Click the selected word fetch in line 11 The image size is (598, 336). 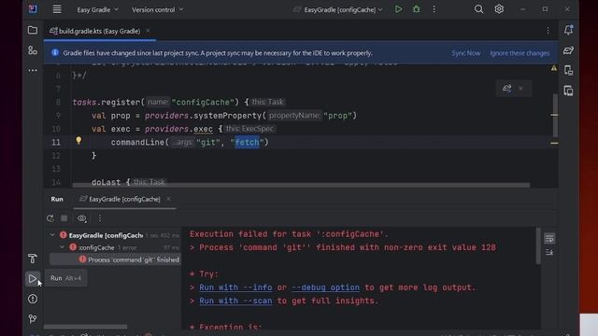tap(247, 143)
